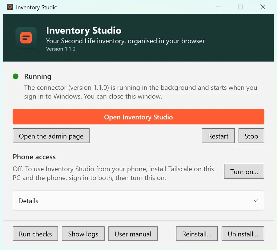Turn on Phone access

click(x=244, y=171)
